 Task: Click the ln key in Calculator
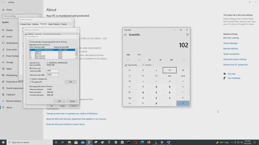[129, 104]
